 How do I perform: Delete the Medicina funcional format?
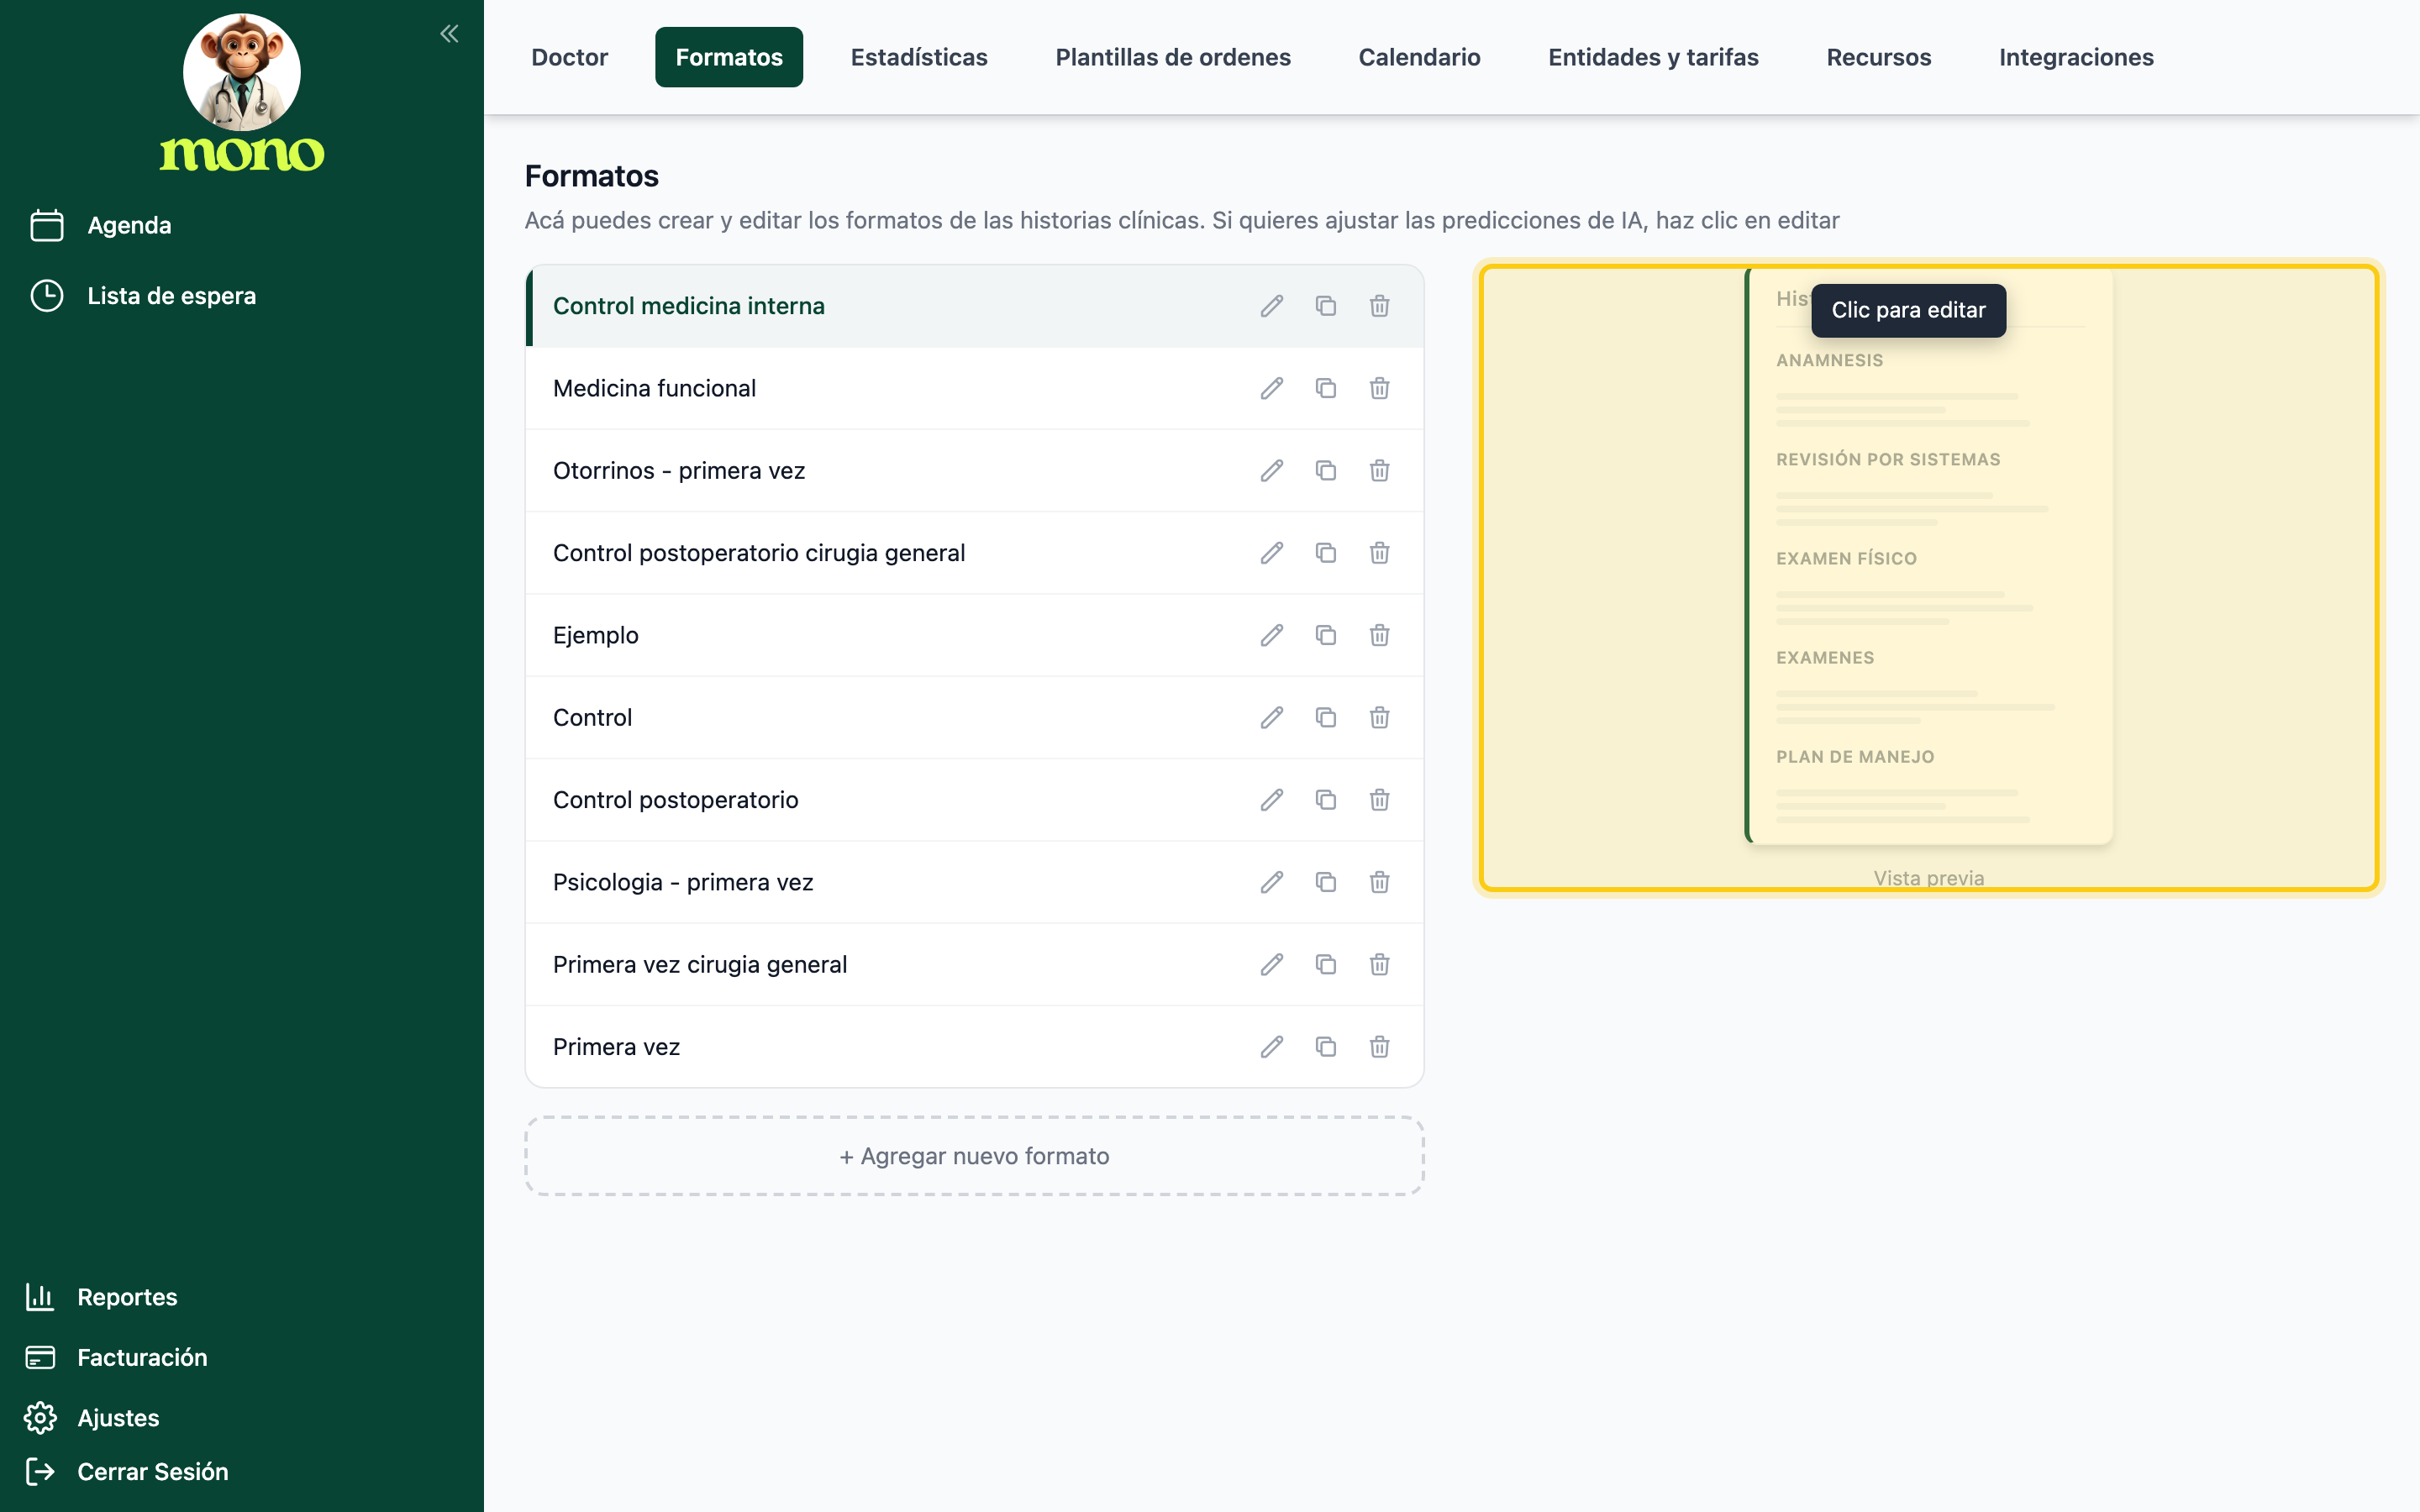(x=1379, y=388)
